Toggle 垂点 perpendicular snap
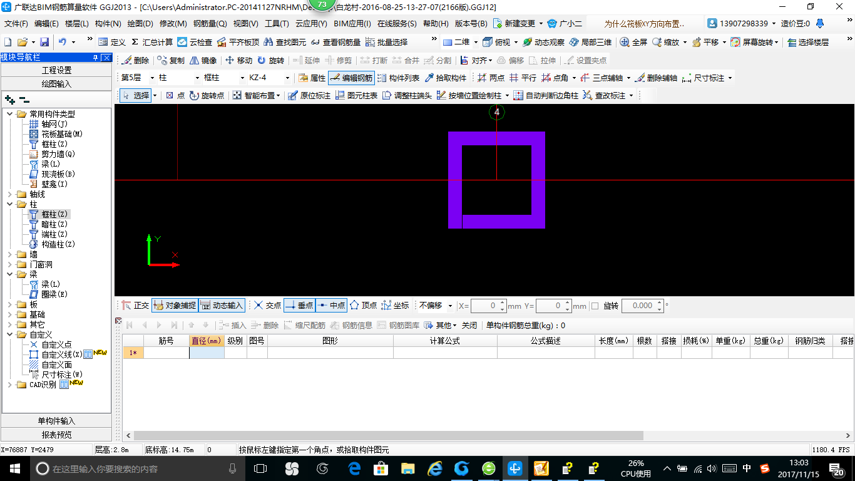The height and width of the screenshot is (481, 855). pyautogui.click(x=299, y=306)
